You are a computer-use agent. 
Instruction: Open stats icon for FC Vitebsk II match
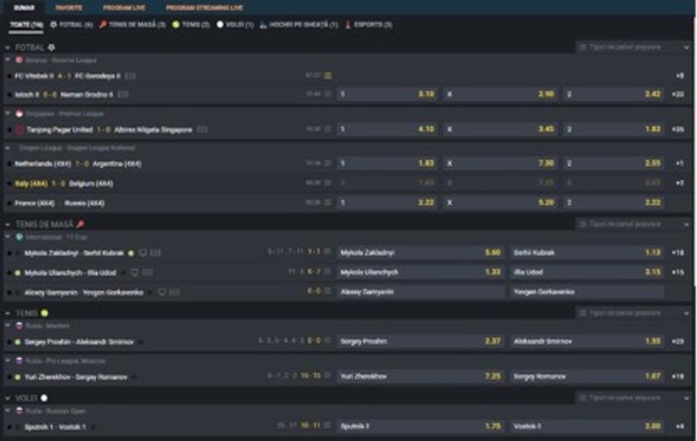(x=130, y=76)
